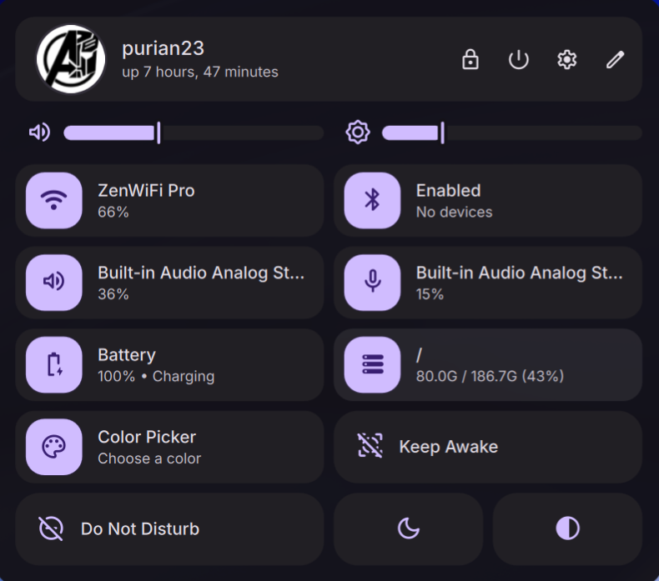Enable the Keep Awake toggle

[488, 447]
